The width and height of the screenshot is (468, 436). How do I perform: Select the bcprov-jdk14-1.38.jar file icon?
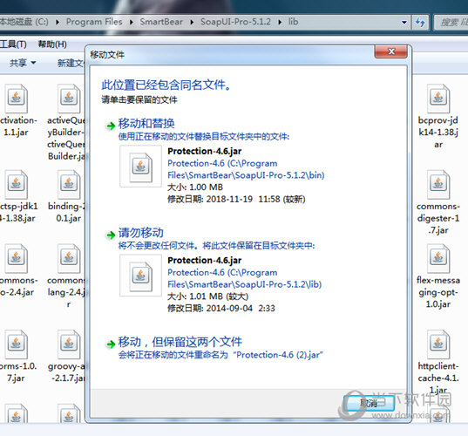click(438, 99)
